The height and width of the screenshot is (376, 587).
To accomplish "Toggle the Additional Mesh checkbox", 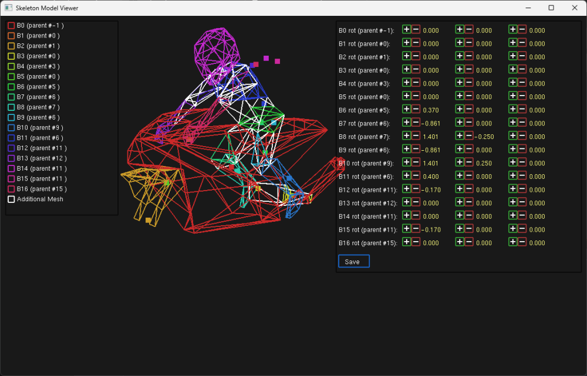I will (x=11, y=199).
